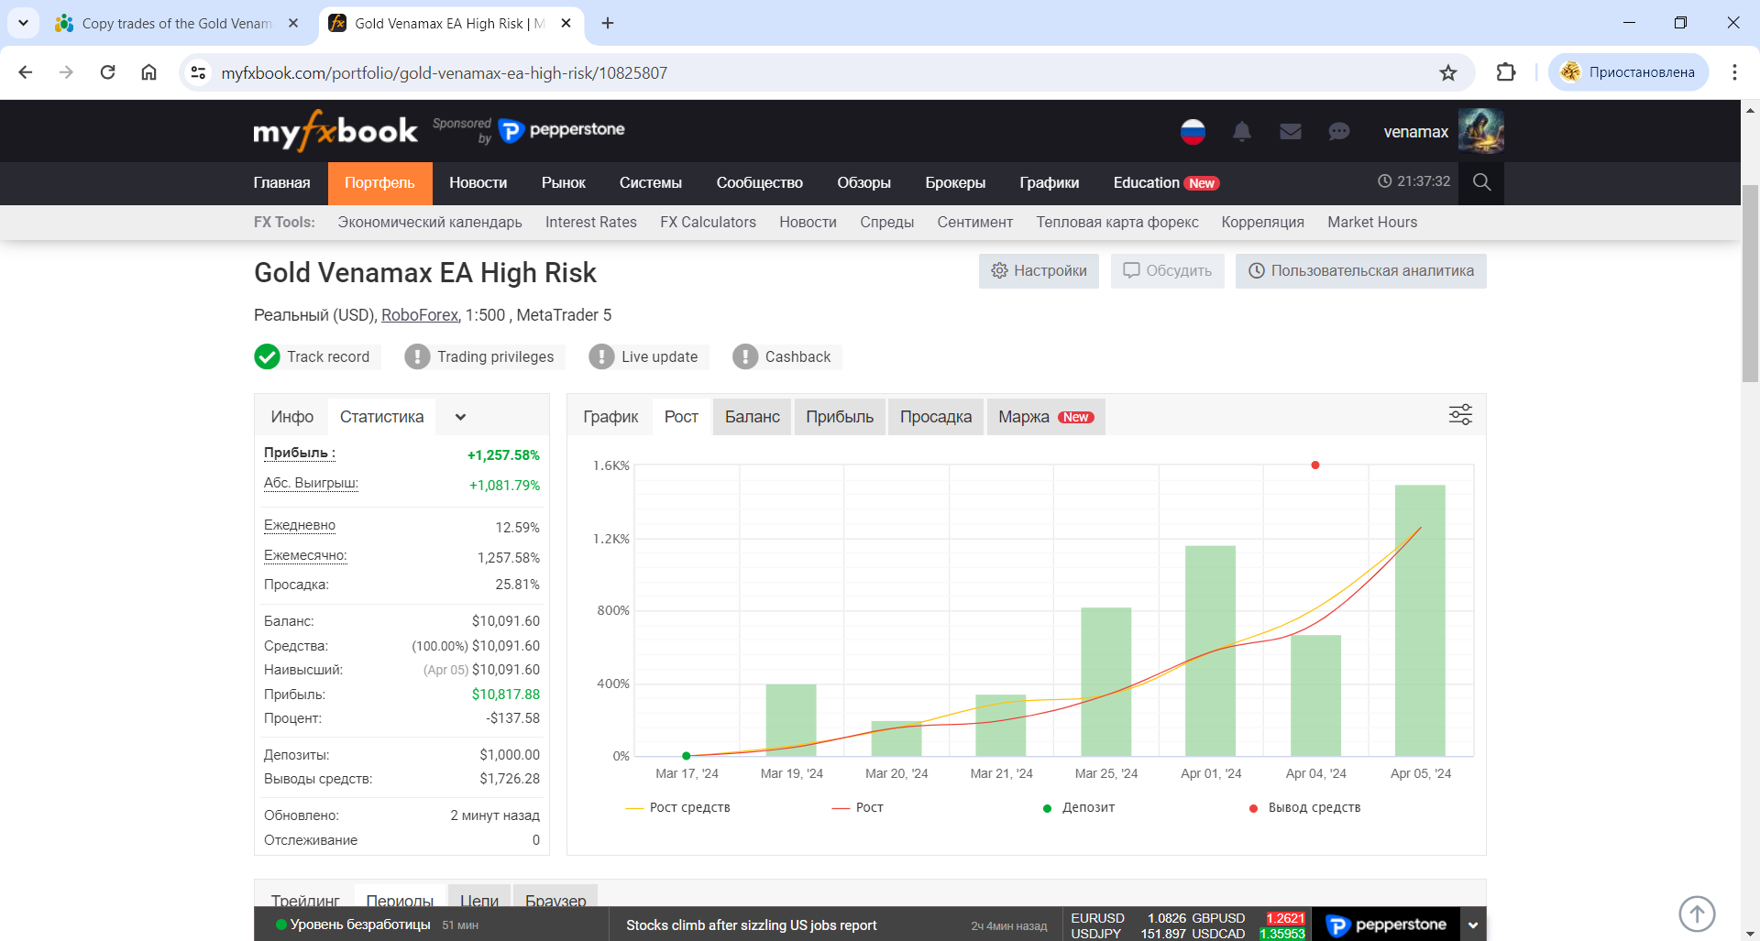The height and width of the screenshot is (941, 1760).
Task: Switch to the Маржа chart tab
Action: point(1046,417)
